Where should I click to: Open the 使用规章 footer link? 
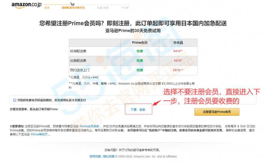point(95,156)
